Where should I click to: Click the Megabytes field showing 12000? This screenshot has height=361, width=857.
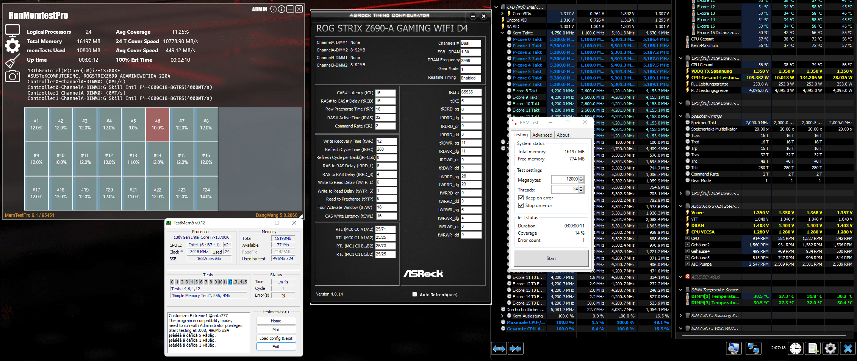(565, 179)
